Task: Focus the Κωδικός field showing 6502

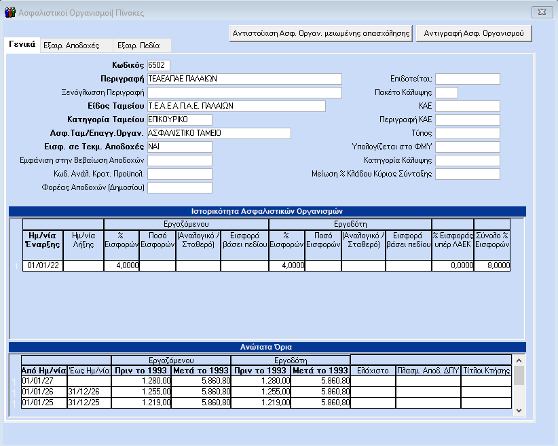Action: 159,65
